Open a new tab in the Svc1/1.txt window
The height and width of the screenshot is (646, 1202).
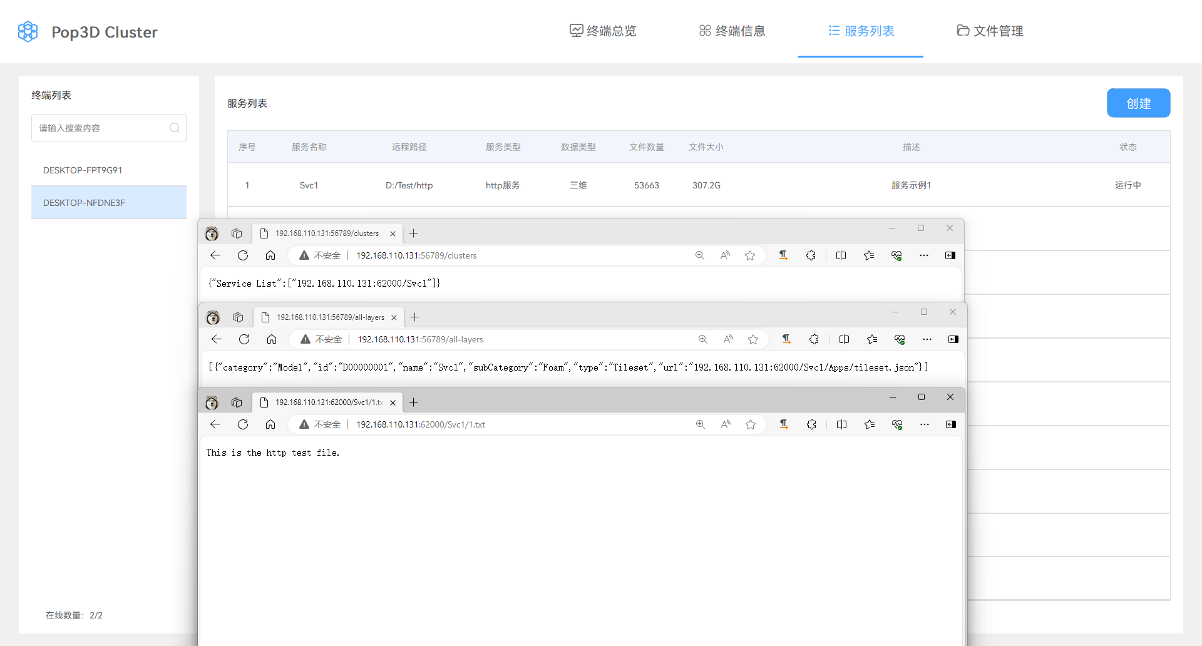click(413, 402)
